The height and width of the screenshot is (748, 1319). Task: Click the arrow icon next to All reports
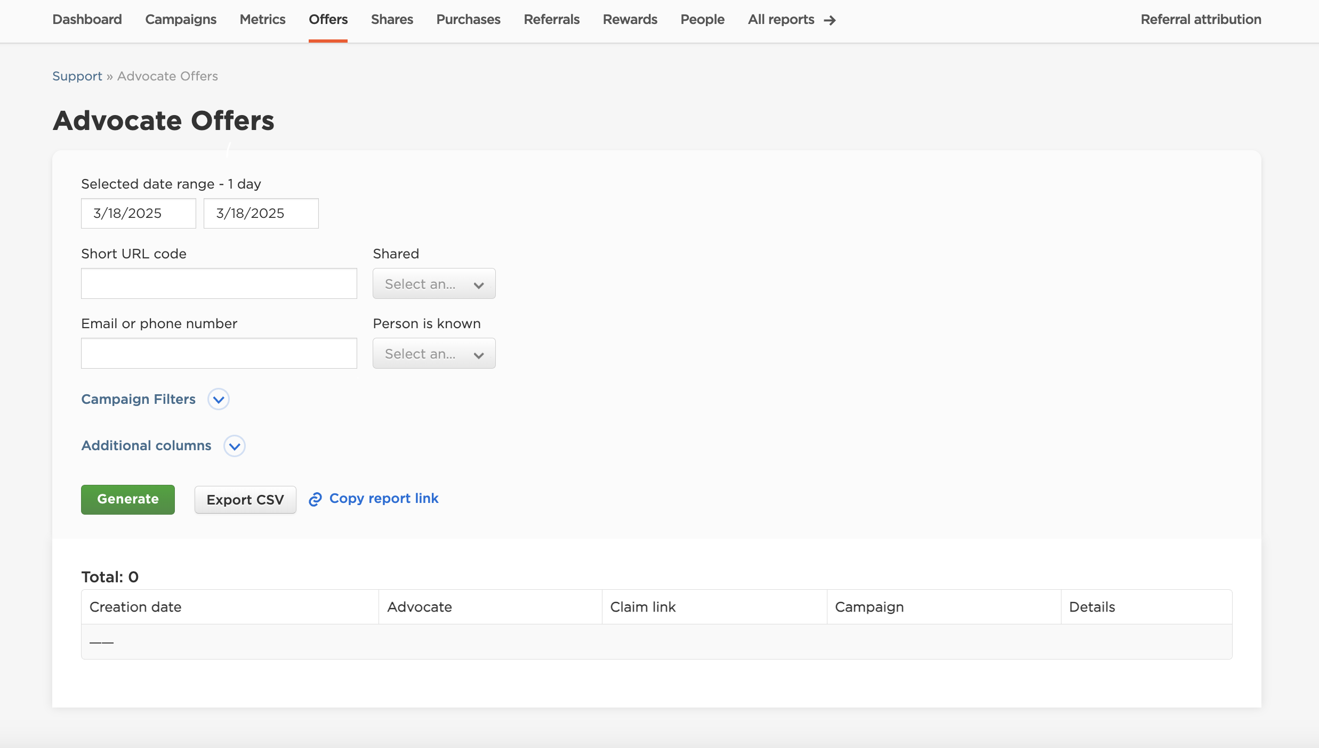[829, 20]
